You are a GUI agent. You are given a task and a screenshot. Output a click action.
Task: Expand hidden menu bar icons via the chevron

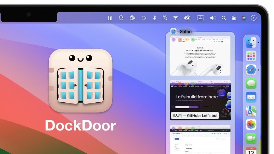(253, 18)
